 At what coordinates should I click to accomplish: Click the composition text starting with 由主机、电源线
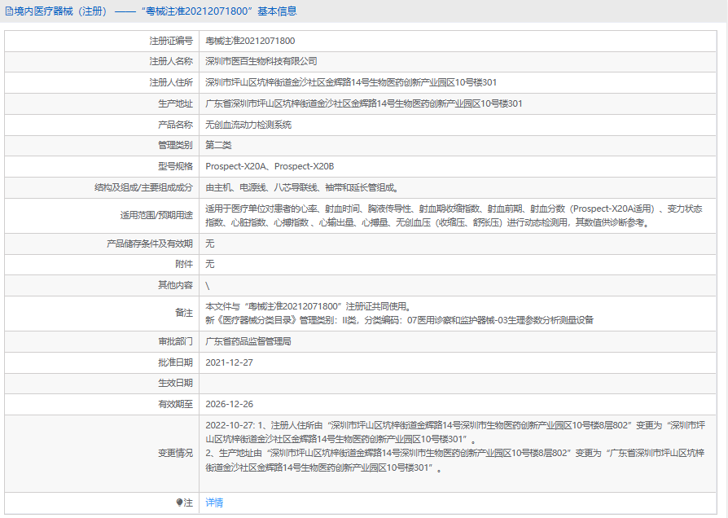point(302,187)
